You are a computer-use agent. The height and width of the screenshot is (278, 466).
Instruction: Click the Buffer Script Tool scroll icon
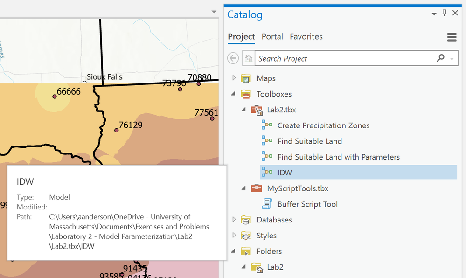(x=267, y=204)
